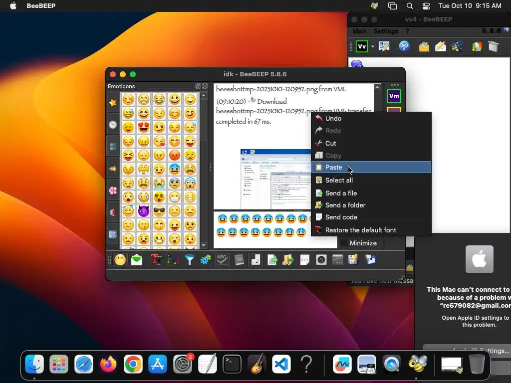Switch to the red car emoticon category

113,212
